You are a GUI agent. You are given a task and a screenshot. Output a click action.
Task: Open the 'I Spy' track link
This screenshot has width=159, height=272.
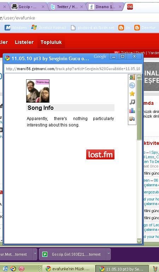[154, 153]
